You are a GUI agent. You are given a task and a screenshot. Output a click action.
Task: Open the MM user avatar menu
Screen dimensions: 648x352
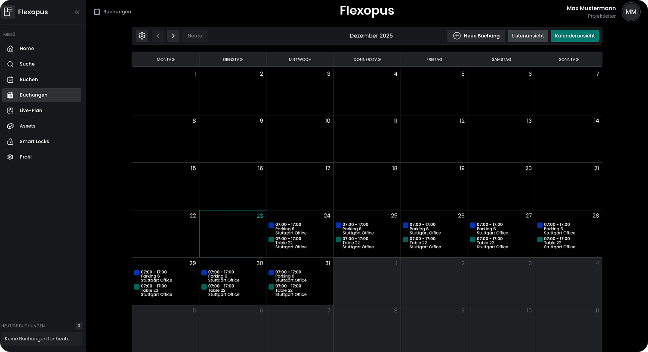[x=631, y=12]
